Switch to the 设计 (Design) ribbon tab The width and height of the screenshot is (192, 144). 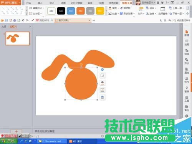tap(51, 3)
